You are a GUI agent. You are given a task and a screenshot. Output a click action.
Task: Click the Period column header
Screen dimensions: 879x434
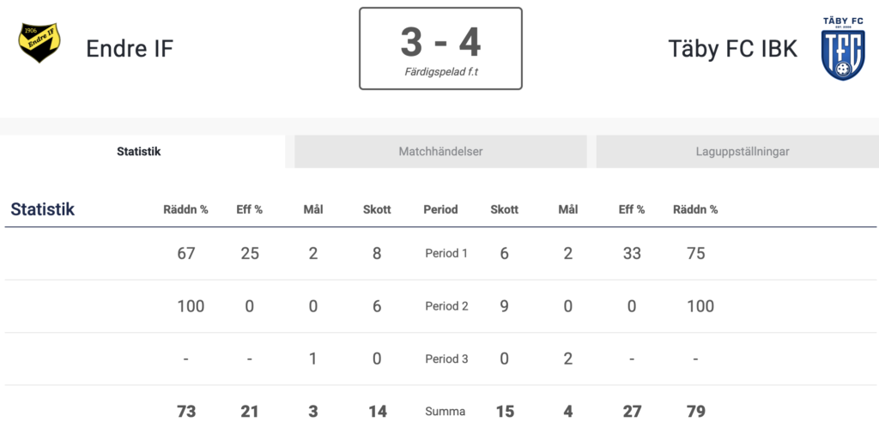pyautogui.click(x=440, y=210)
